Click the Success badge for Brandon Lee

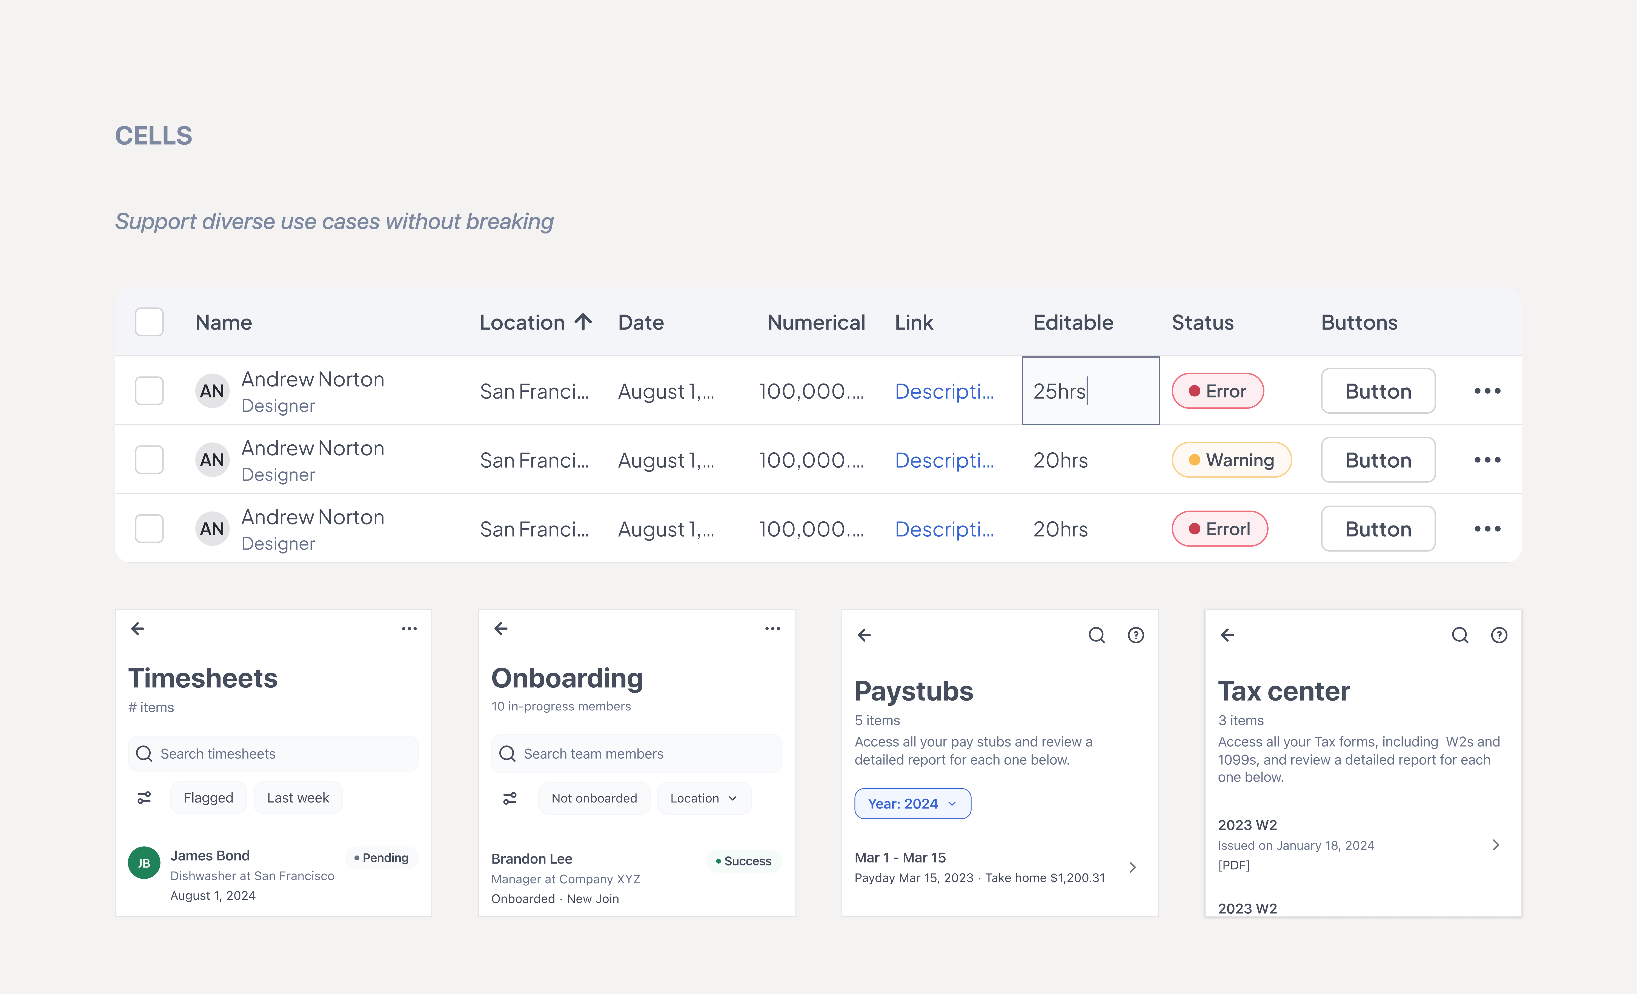point(744,861)
